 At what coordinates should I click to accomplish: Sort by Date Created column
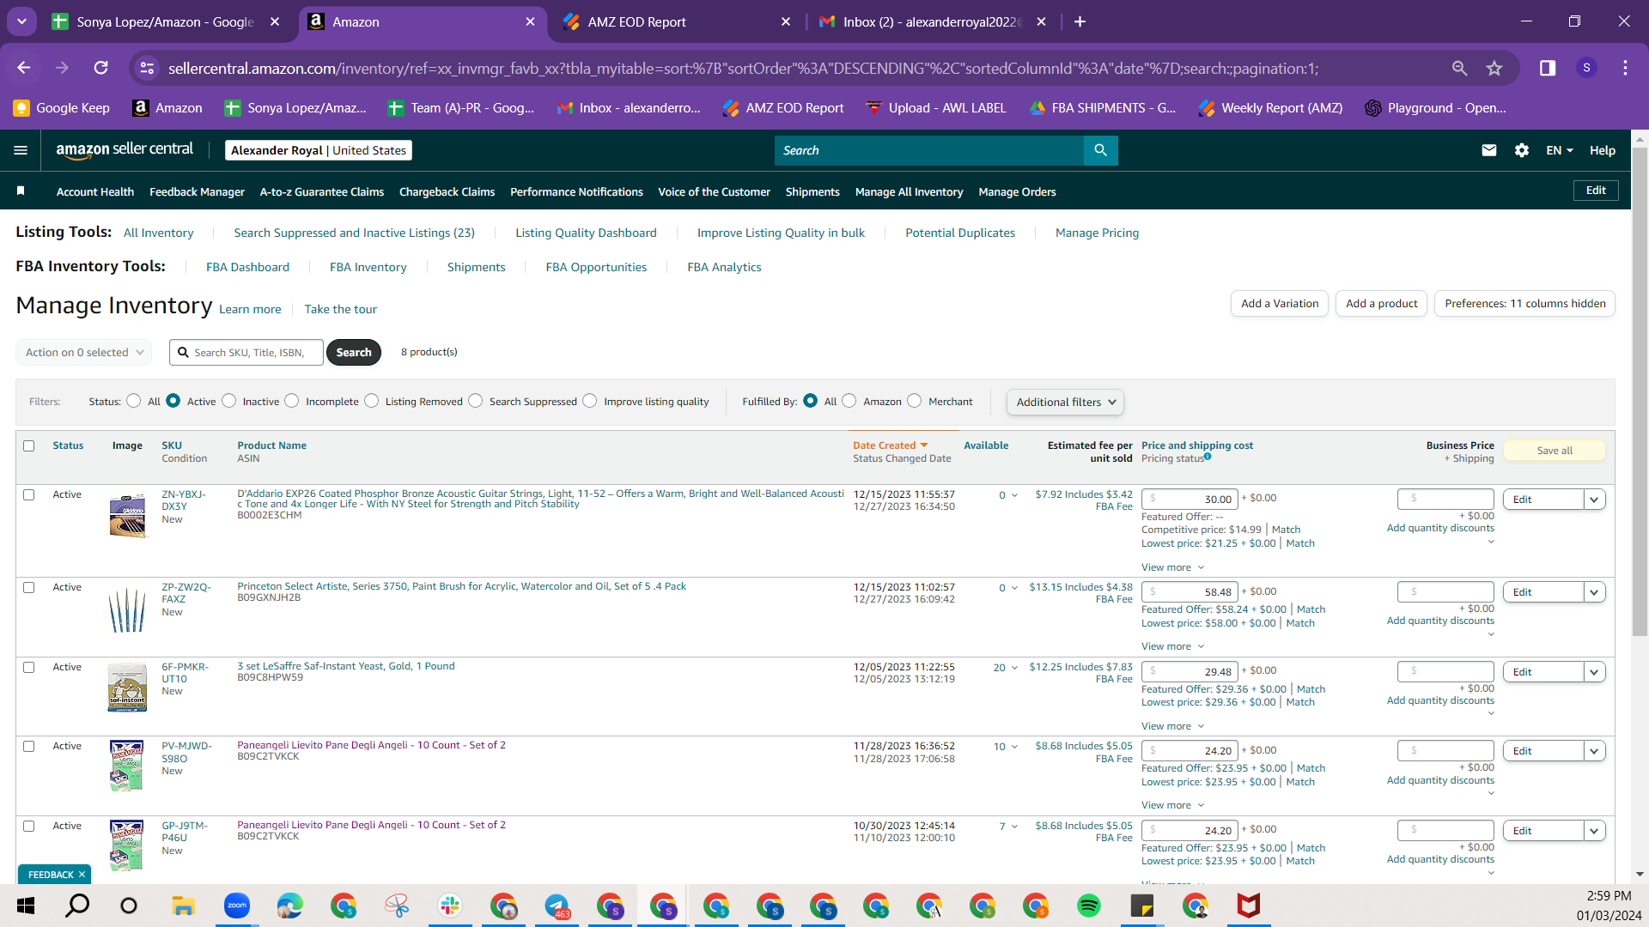coord(890,445)
